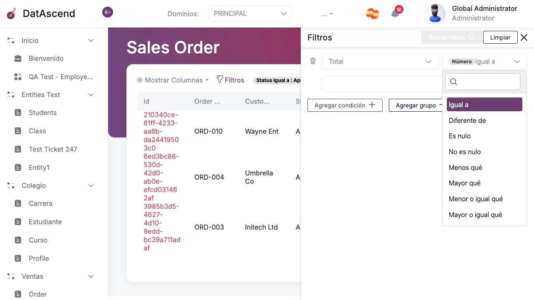Viewport: 534px width, 300px height.
Task: Click the Class entity icon
Action: point(18,131)
